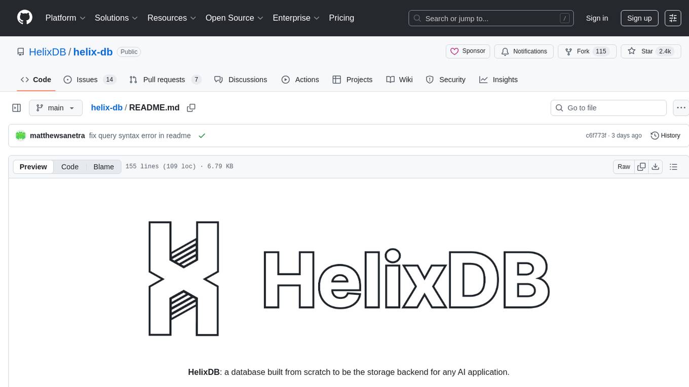Open the main branch selector dropdown
689x387 pixels.
click(55, 108)
